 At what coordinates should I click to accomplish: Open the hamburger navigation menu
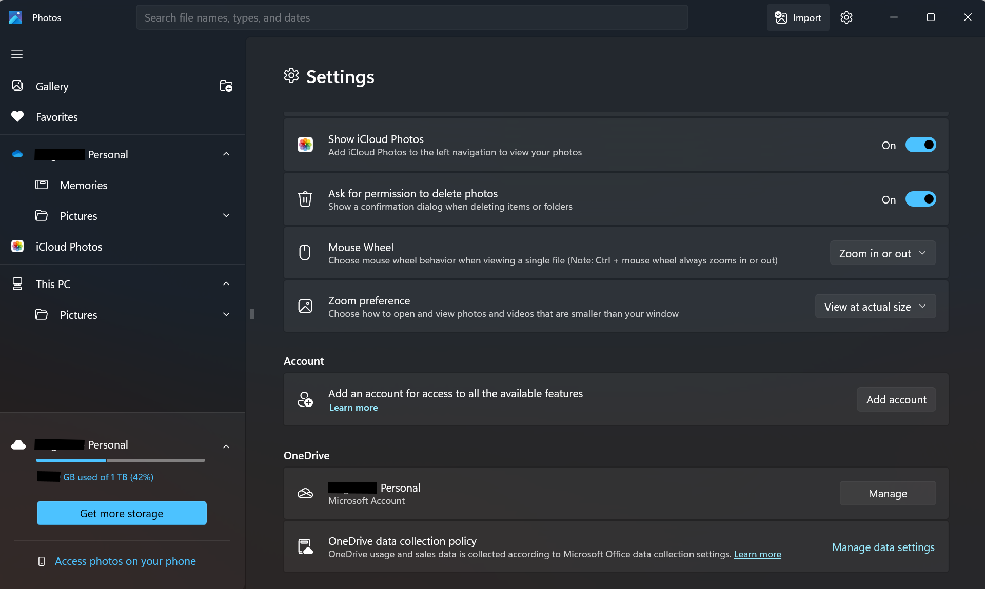click(x=17, y=54)
